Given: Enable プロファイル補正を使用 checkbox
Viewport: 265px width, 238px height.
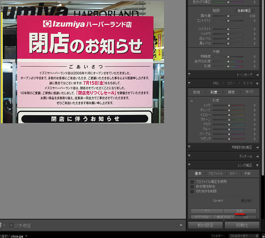Looking at the screenshot, I should (192, 182).
